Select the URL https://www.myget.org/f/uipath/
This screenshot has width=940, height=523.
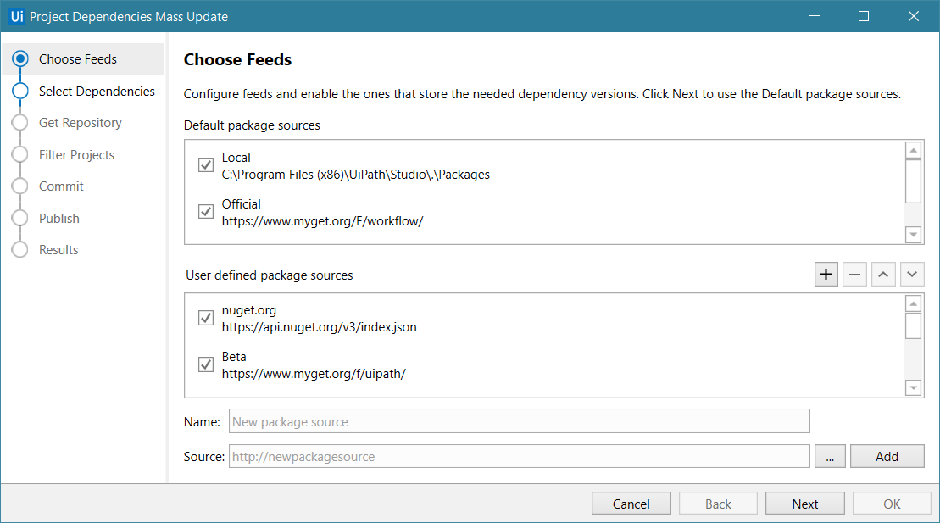tap(314, 375)
